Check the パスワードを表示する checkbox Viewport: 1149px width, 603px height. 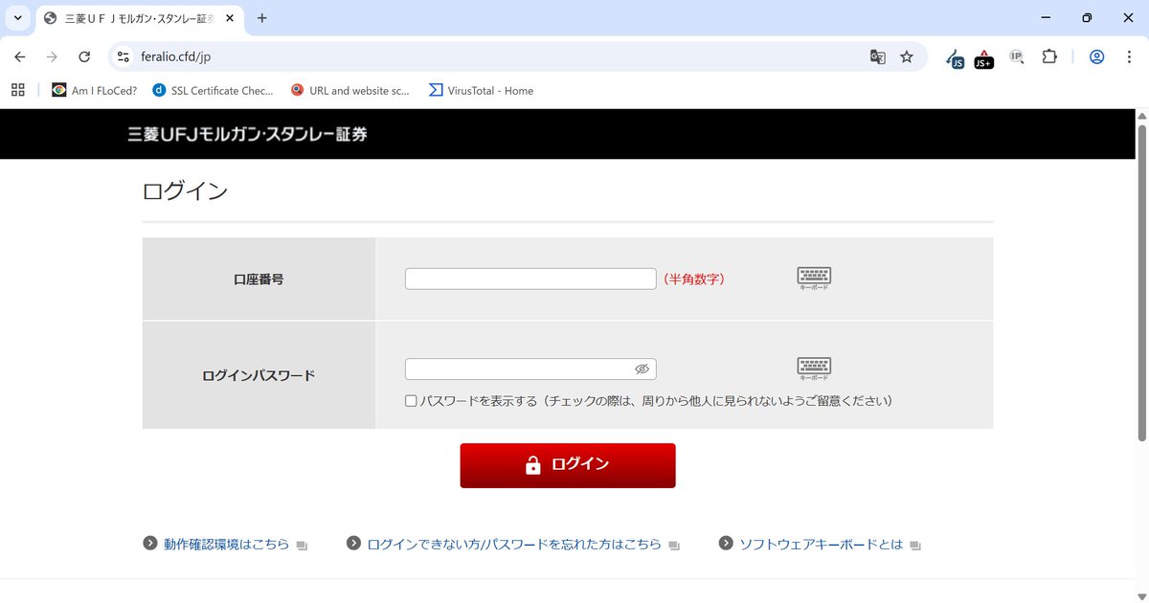point(412,400)
